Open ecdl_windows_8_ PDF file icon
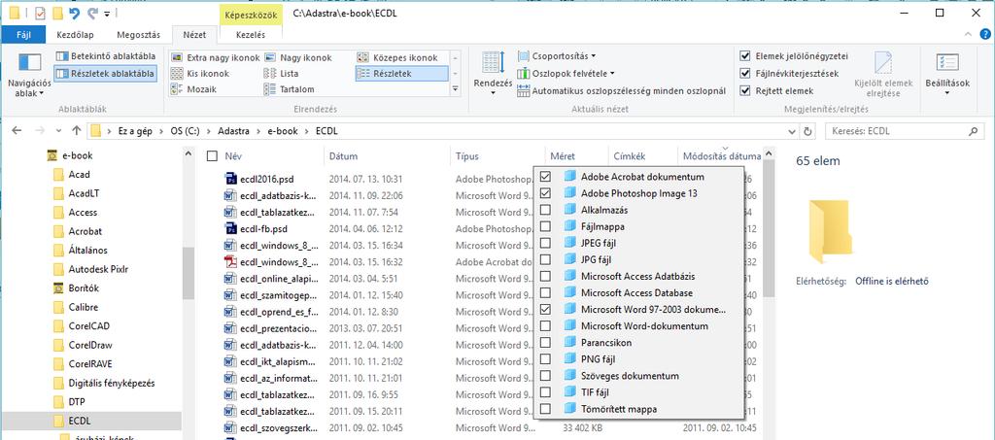Screen dimensions: 995x440 click(x=230, y=261)
